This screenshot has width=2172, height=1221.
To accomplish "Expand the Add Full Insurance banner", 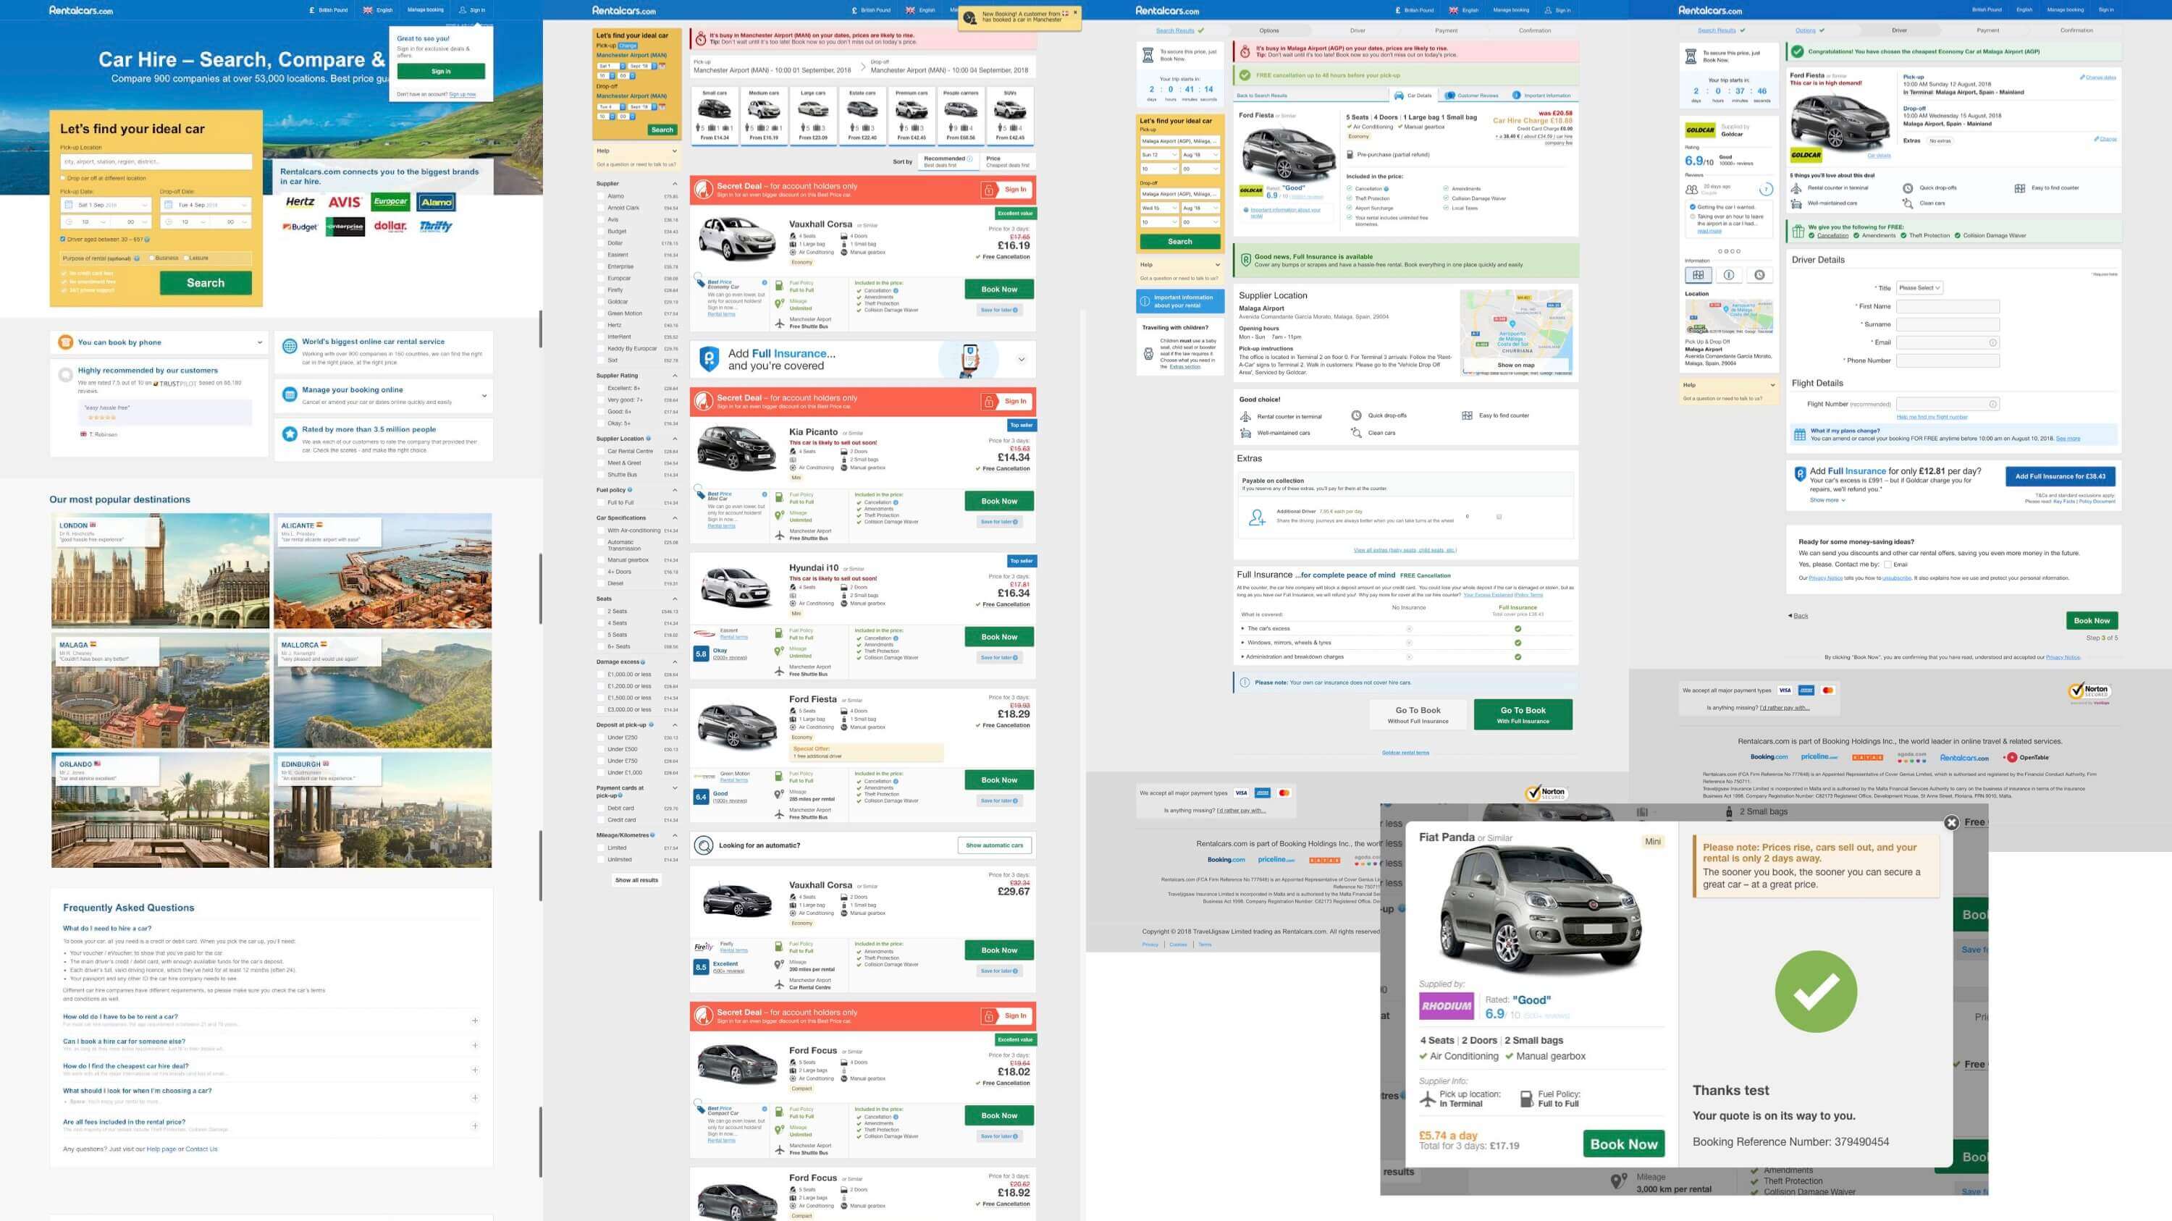I will (1021, 360).
